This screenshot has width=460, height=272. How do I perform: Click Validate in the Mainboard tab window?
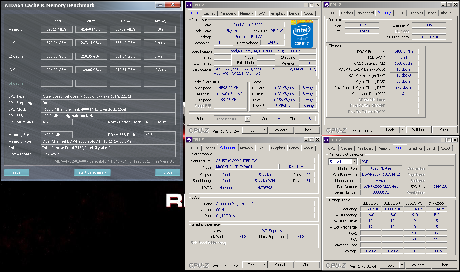point(281,265)
